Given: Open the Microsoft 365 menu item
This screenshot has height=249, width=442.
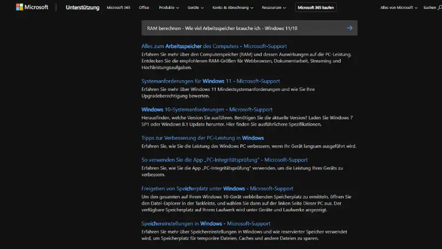Looking at the screenshot, I should [118, 8].
